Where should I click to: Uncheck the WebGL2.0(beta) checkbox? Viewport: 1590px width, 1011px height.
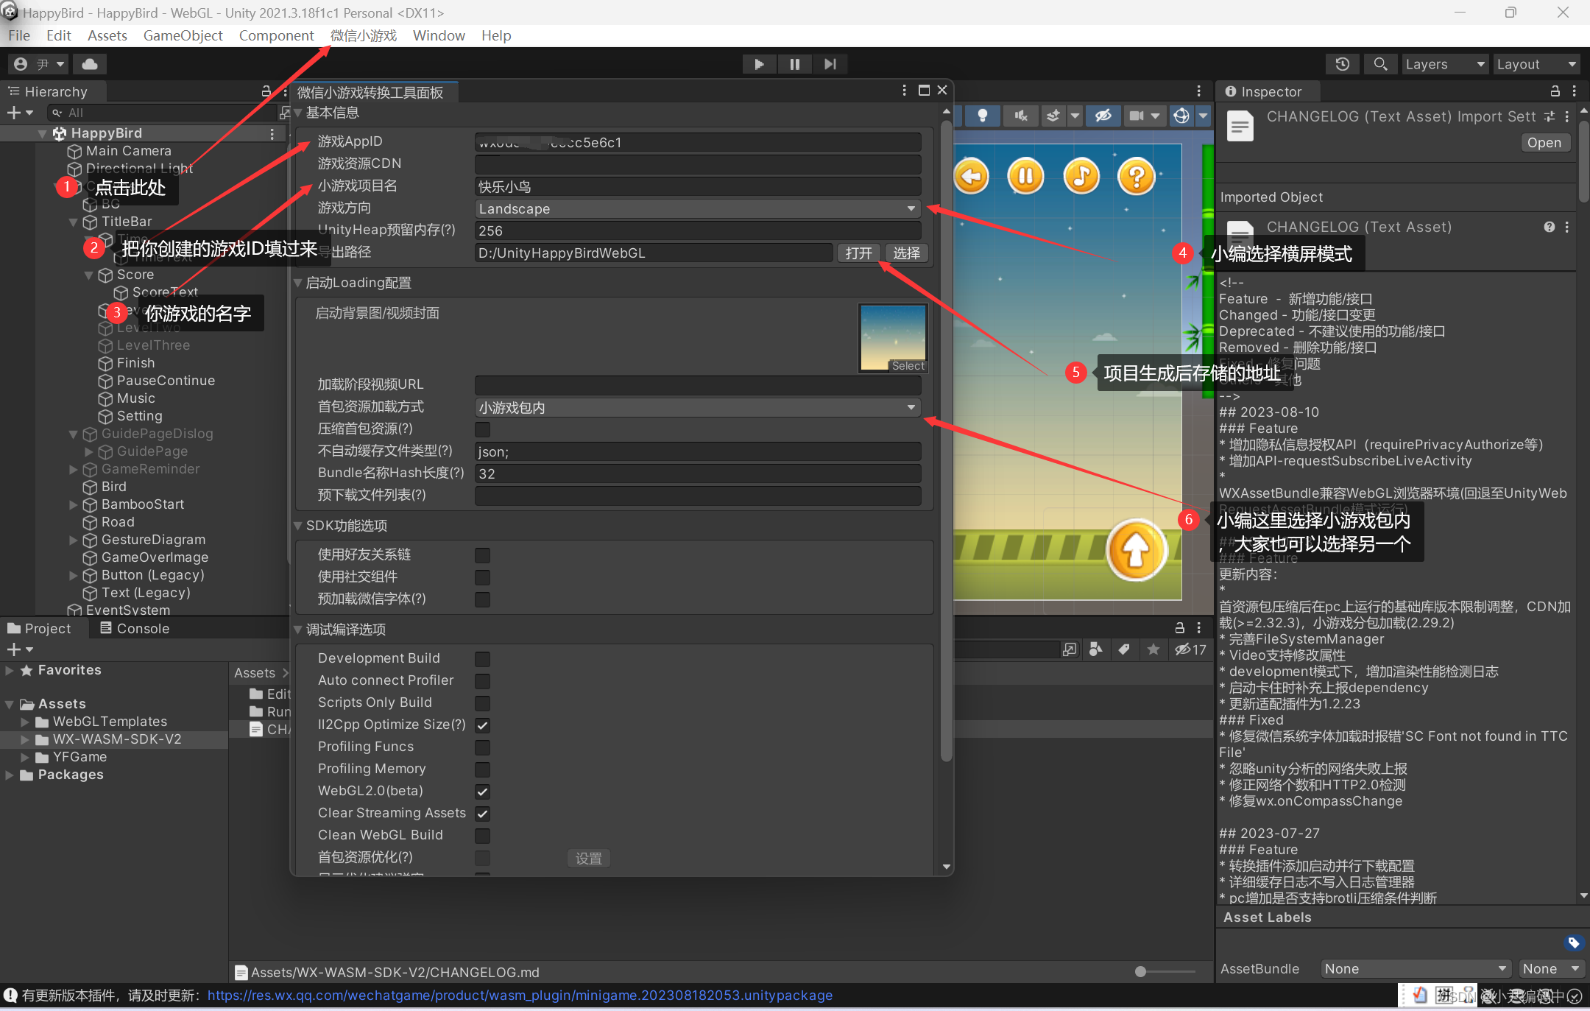pos(482,792)
